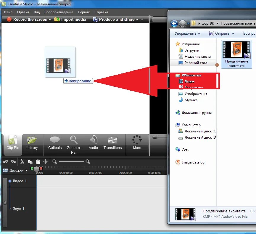Open the Zoom-n-Pan tool
Viewport: 256px width, 234px height.
[x=74, y=145]
